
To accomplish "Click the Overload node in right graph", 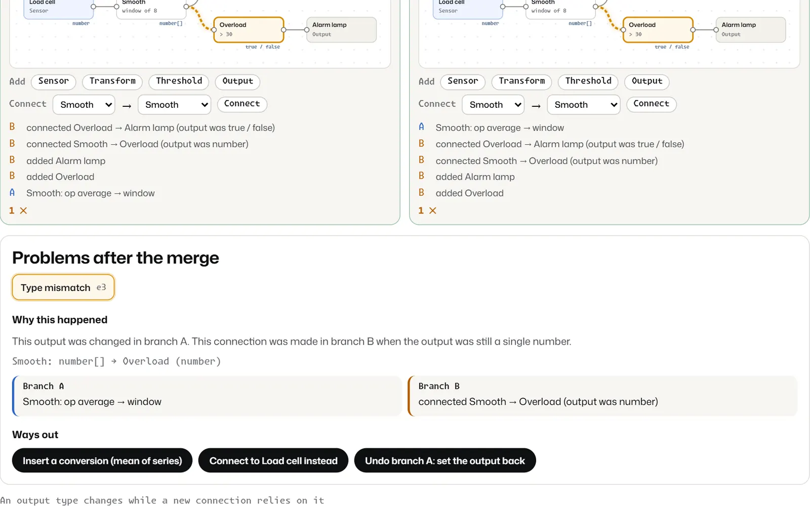I will coord(658,30).
